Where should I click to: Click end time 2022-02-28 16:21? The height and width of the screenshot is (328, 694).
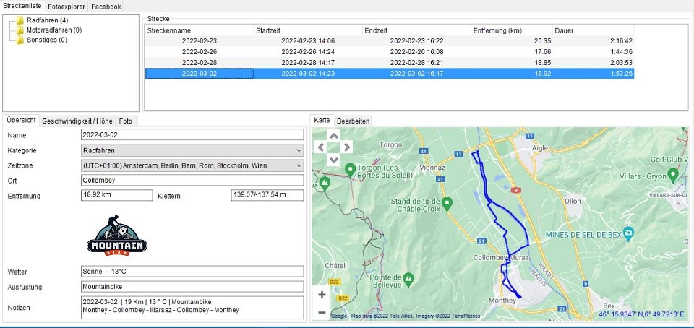tap(416, 63)
